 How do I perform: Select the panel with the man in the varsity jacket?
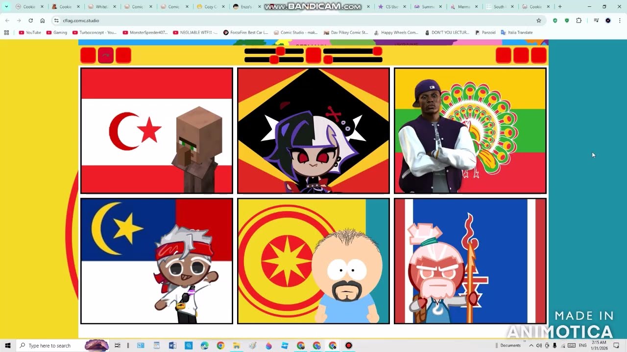tap(470, 131)
